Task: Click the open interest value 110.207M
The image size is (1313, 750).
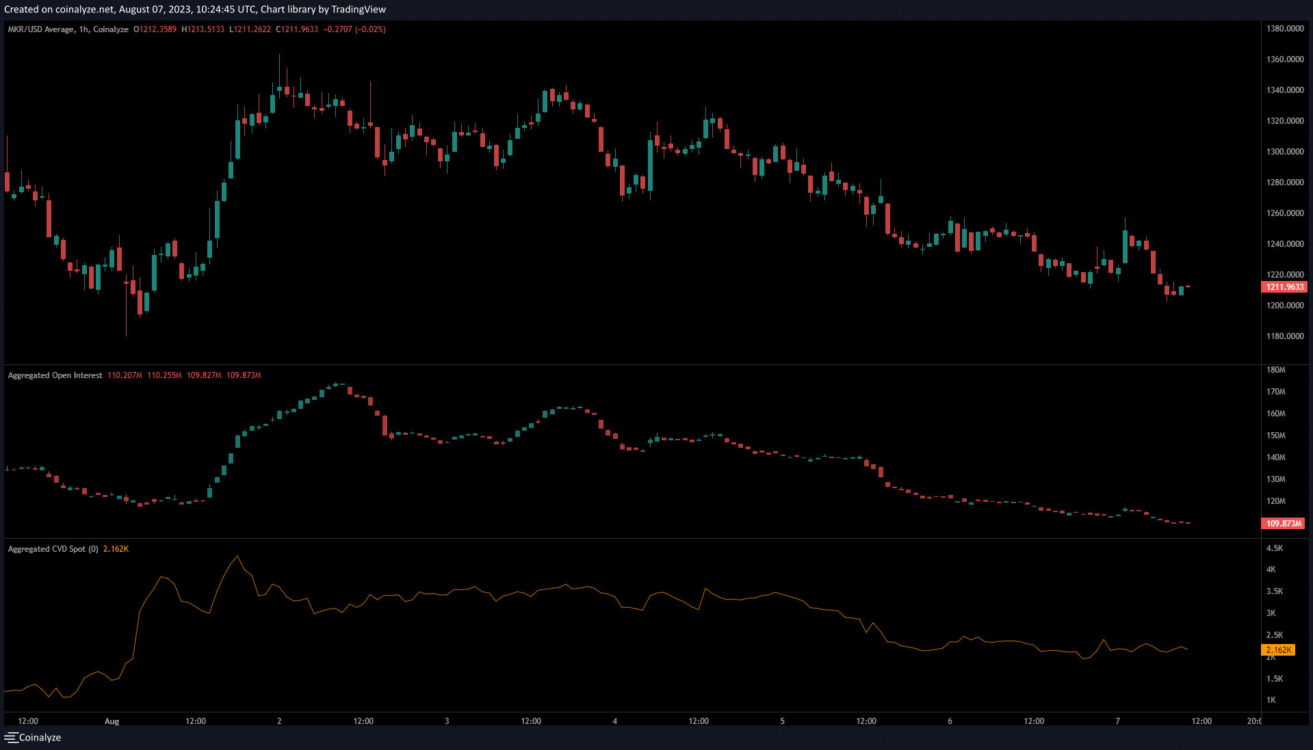Action: [x=125, y=375]
